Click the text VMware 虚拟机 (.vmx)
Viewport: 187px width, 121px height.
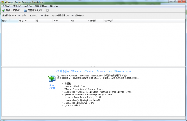[x=76, y=86]
